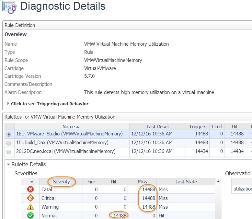
Task: Sort rulettes by Last Reset column
Action: tap(158, 127)
